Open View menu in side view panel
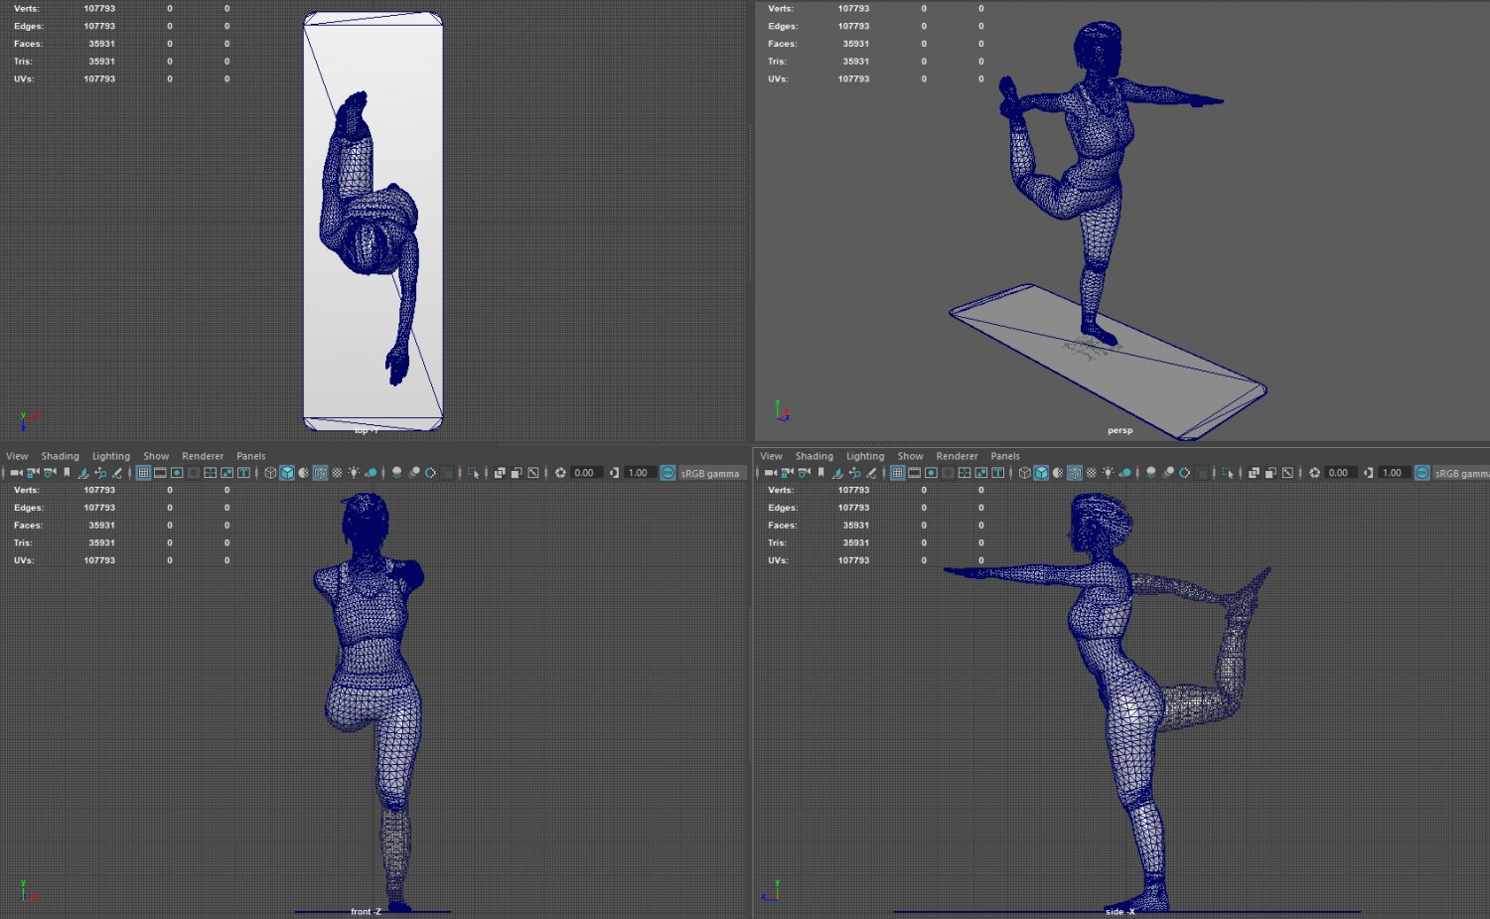Screen dimensions: 1490x919 pyautogui.click(x=771, y=456)
